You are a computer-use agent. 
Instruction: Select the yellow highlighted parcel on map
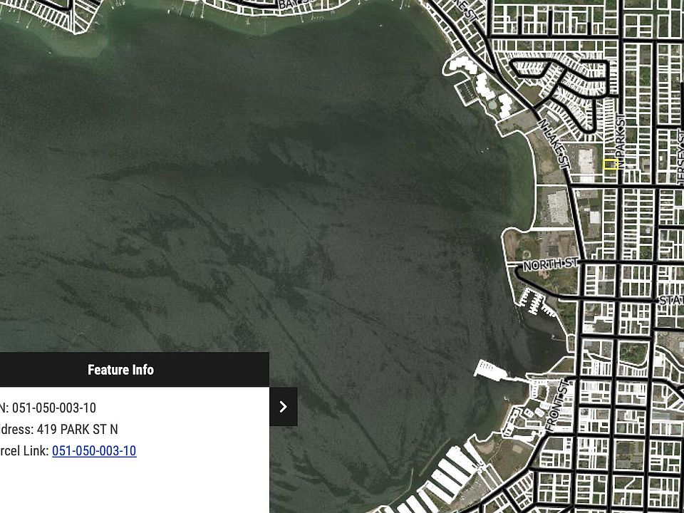tap(611, 165)
